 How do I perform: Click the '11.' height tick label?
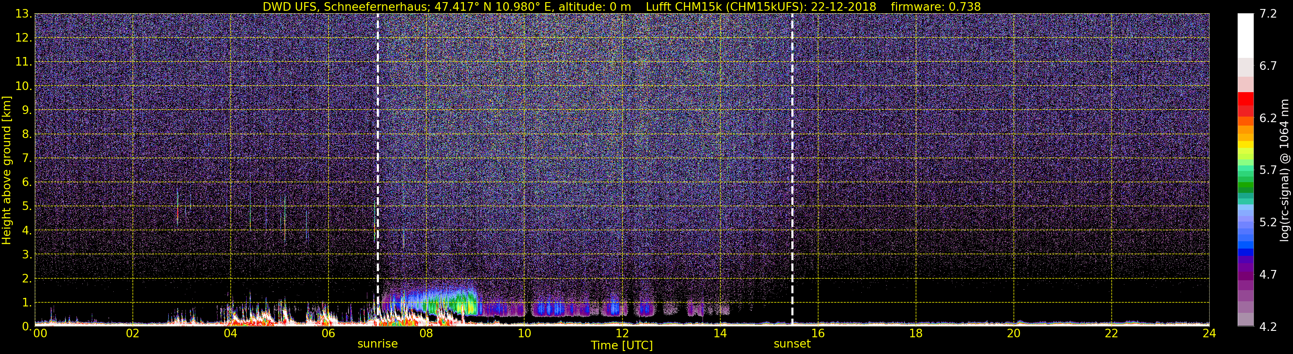[24, 62]
